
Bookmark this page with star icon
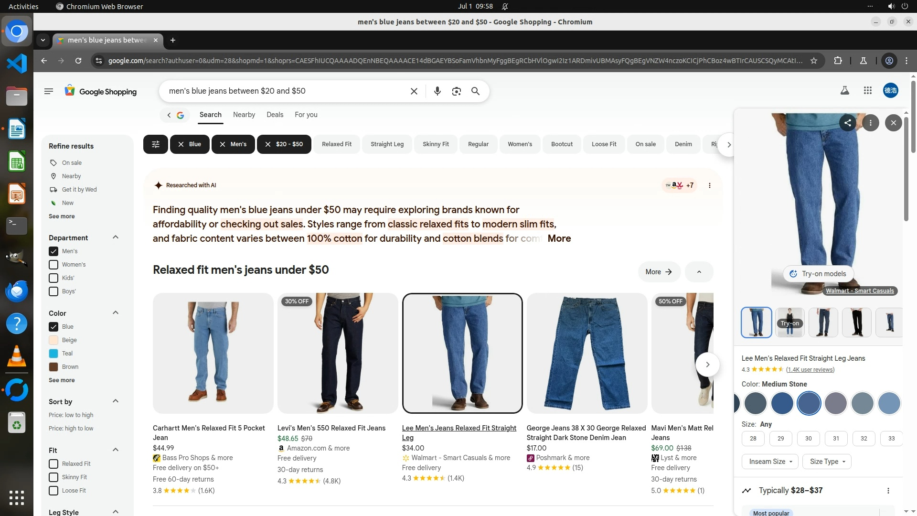coord(814,61)
